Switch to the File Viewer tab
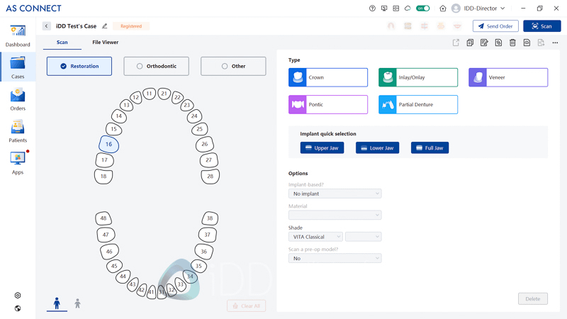 (105, 43)
